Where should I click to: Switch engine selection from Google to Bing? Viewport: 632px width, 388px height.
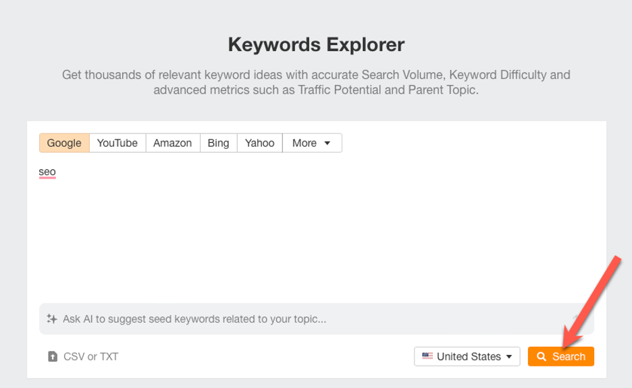218,143
